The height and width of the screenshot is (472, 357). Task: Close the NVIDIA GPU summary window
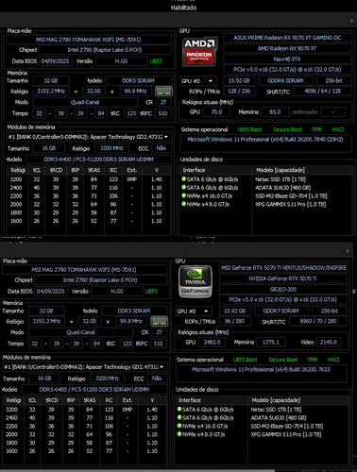348,251
